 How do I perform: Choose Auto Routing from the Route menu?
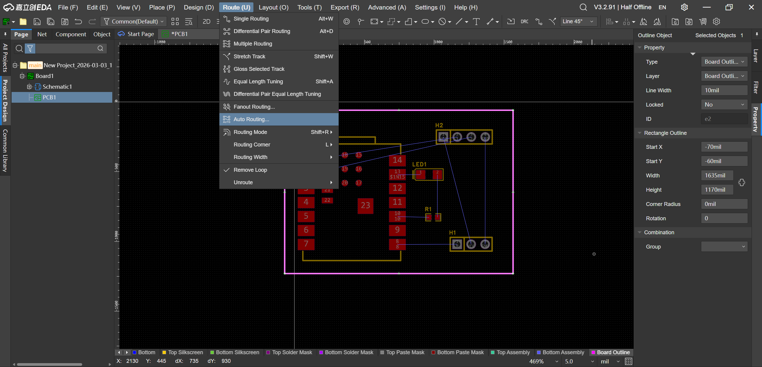(x=251, y=119)
